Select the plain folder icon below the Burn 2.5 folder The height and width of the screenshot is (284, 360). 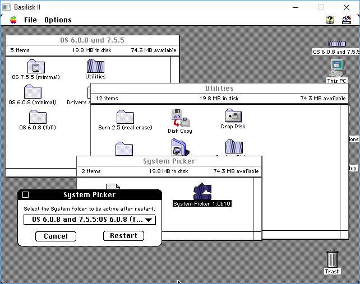(124, 148)
